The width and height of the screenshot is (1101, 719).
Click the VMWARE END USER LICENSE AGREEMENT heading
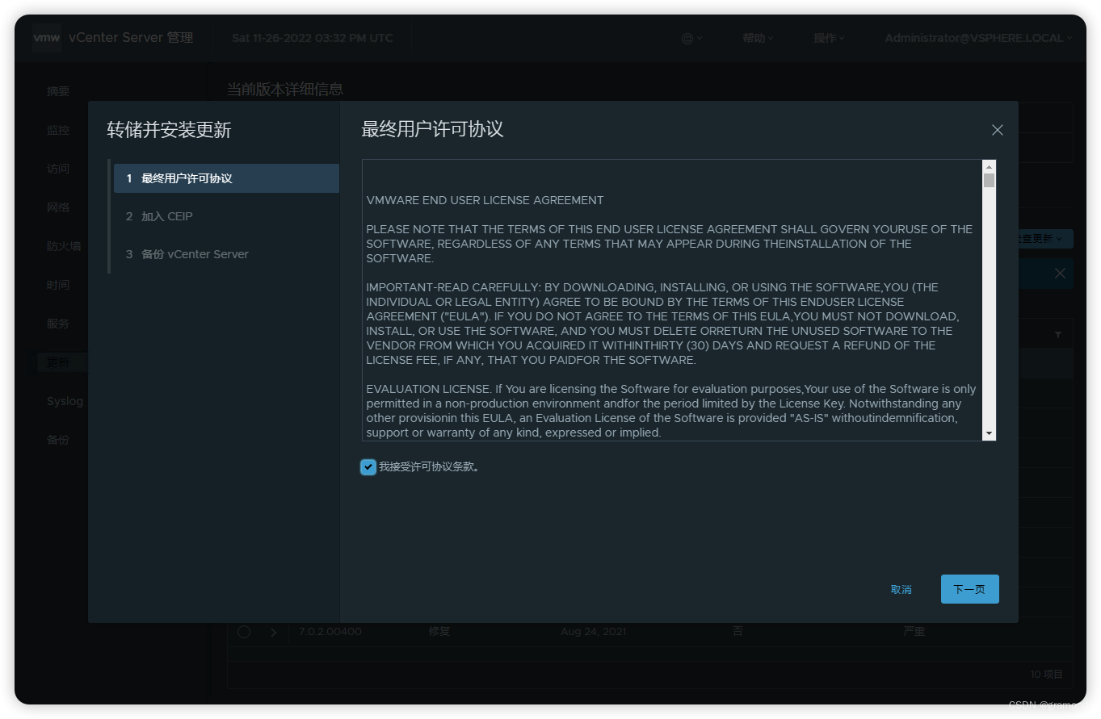(485, 200)
